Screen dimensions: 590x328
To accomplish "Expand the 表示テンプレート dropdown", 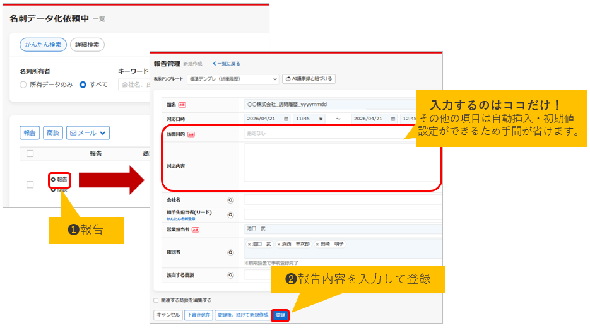I will (233, 79).
